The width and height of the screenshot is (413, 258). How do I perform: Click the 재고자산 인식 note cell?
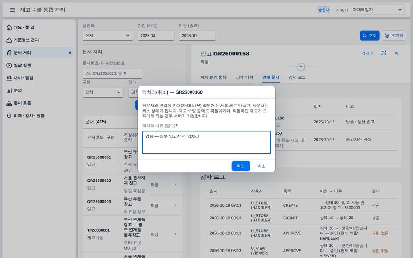[x=358, y=140]
